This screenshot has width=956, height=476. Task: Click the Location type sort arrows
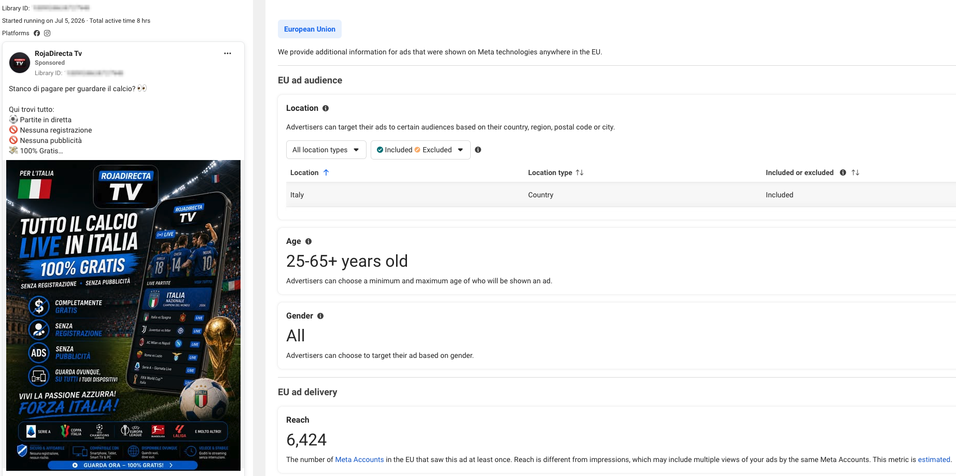tap(580, 172)
